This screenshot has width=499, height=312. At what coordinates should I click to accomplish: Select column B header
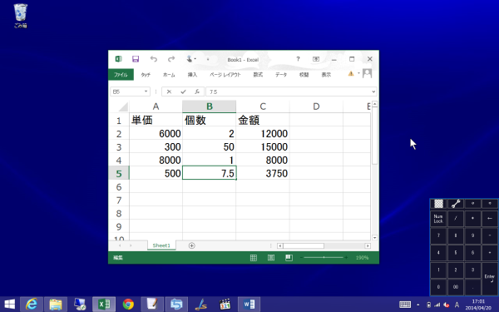[209, 106]
